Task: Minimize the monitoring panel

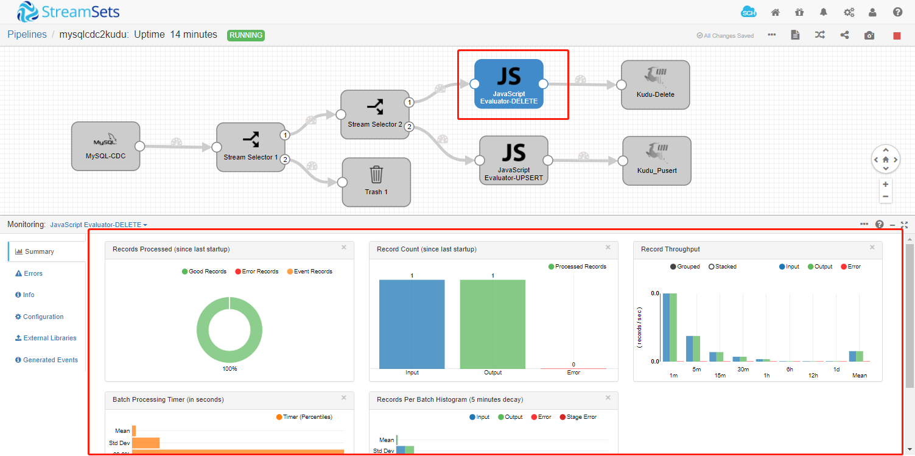Action: [x=892, y=225]
